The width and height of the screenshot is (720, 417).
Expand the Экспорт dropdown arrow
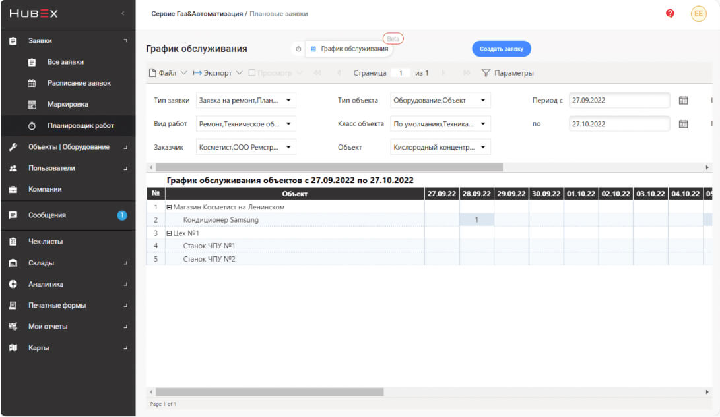point(240,72)
